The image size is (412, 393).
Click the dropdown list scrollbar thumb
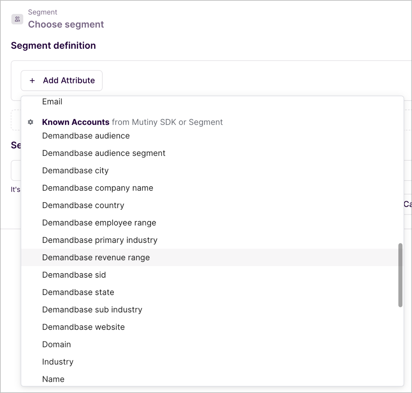(x=400, y=275)
